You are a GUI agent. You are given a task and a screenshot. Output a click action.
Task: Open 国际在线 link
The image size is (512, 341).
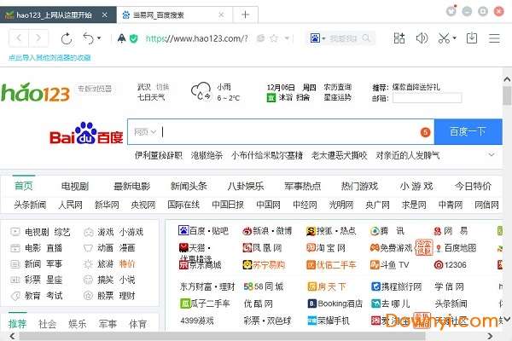coord(183,205)
